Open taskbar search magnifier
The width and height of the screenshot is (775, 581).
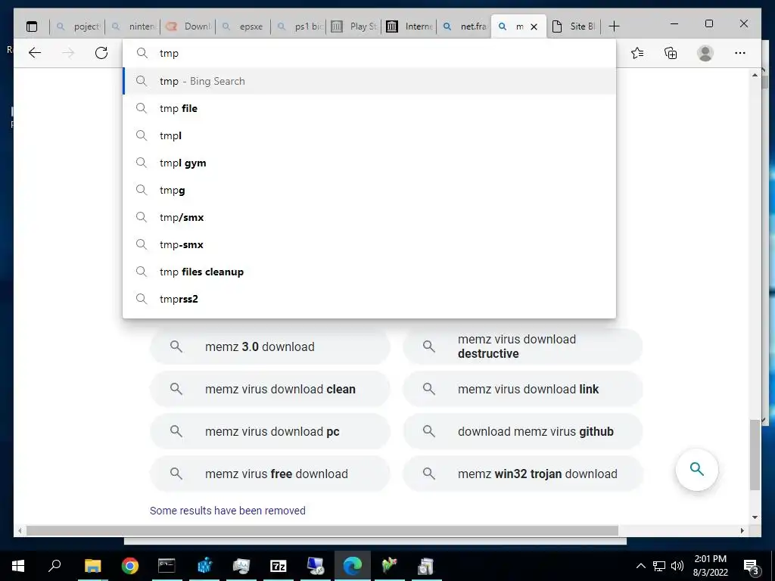point(54,566)
